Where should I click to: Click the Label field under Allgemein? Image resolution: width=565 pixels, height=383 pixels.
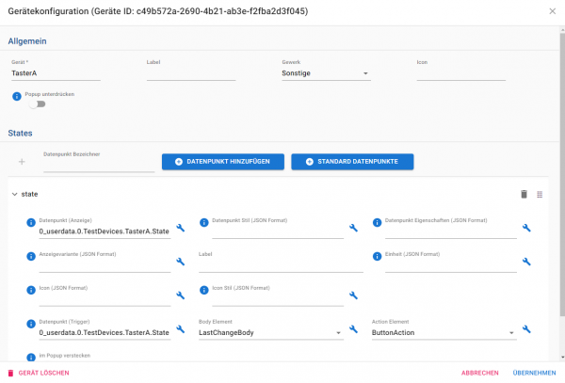coord(191,73)
